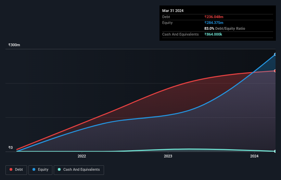Click the Debt label in tooltip
Viewport: 281px width, 180px height.
(x=166, y=17)
